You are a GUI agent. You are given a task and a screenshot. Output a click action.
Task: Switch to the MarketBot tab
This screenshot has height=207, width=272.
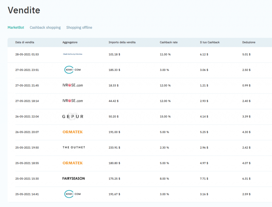tap(16, 28)
